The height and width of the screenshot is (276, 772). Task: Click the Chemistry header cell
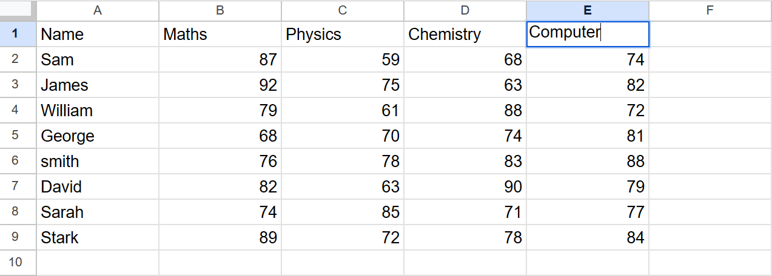click(x=465, y=34)
